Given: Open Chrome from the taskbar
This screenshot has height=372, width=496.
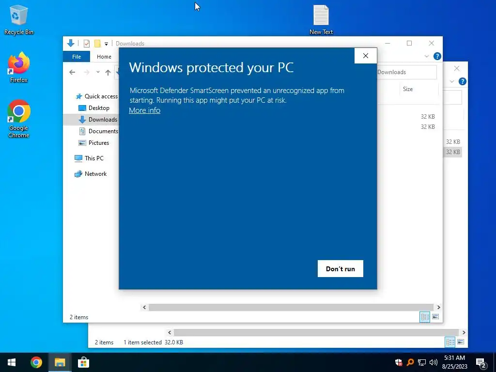Looking at the screenshot, I should coord(36,362).
